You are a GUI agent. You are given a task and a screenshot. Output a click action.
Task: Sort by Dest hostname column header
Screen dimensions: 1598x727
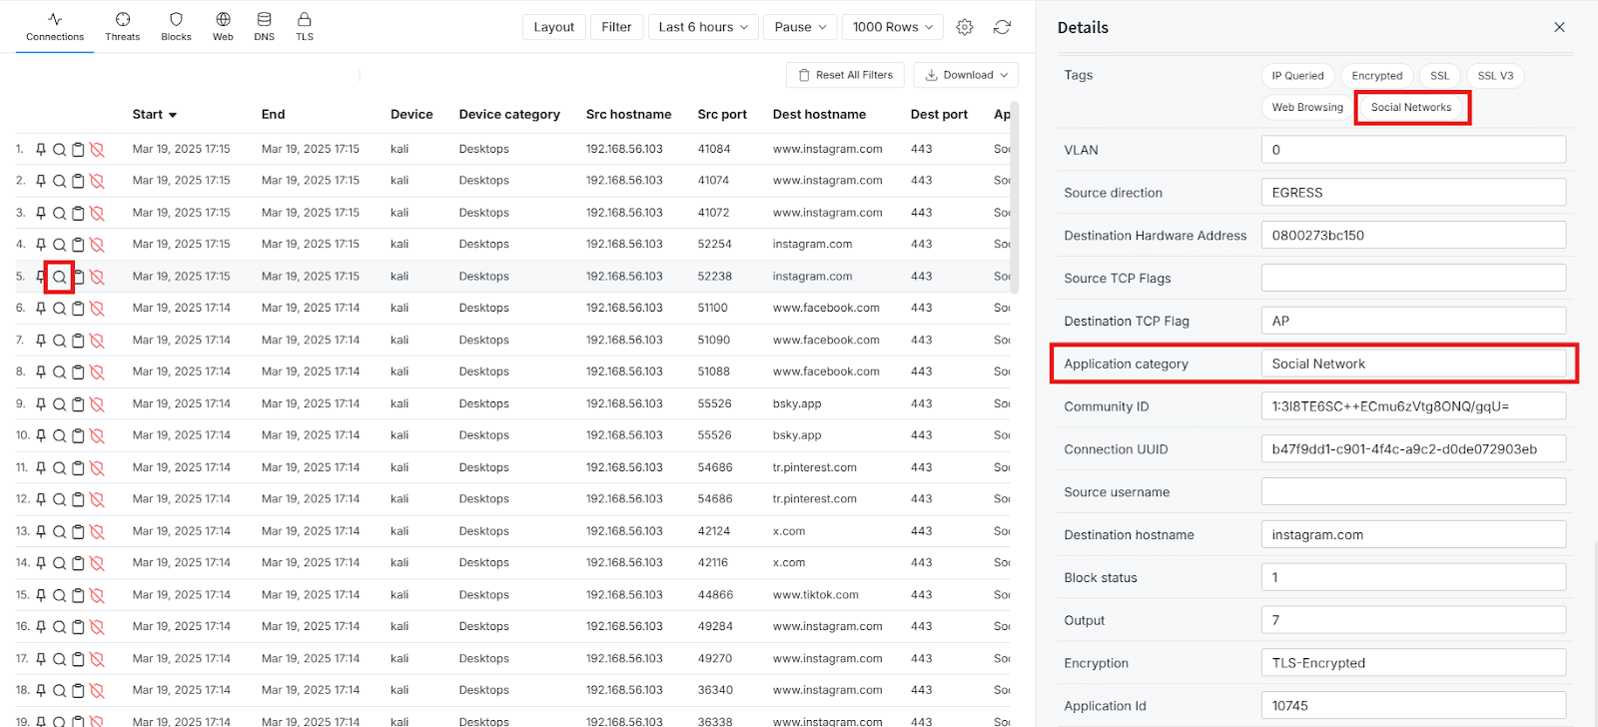819,115
